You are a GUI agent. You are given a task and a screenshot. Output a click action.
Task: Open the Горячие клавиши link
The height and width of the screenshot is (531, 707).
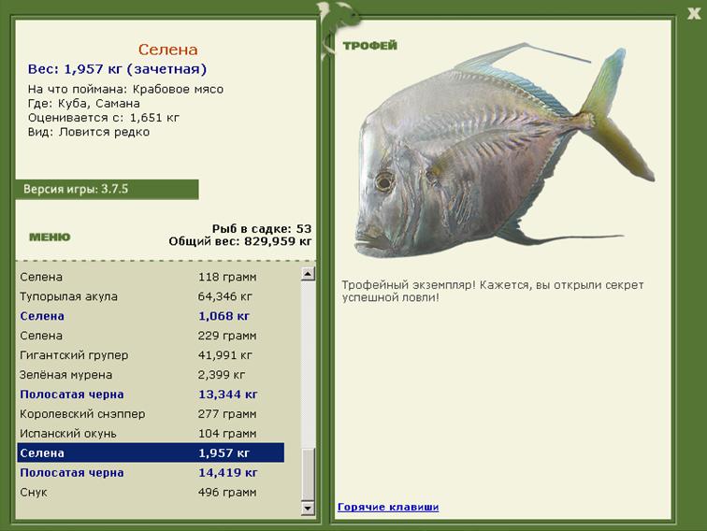point(387,507)
